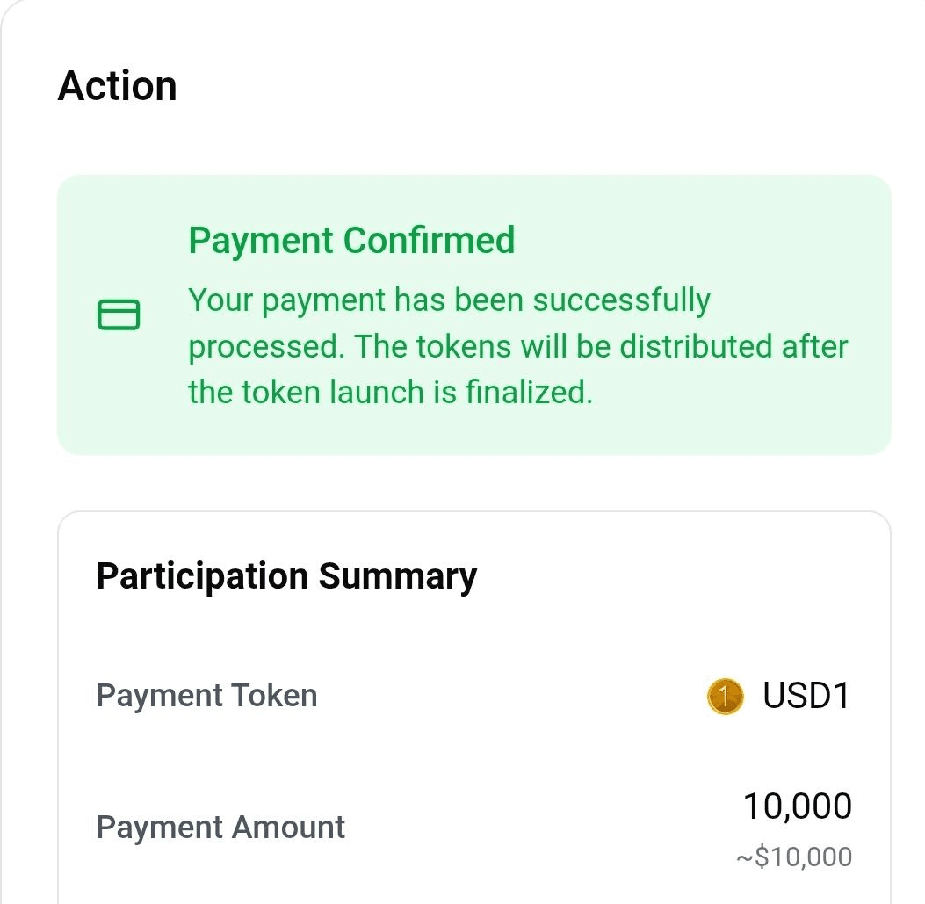The height and width of the screenshot is (904, 925).
Task: Click "the token launch is finalized." line
Action: pyautogui.click(x=390, y=392)
